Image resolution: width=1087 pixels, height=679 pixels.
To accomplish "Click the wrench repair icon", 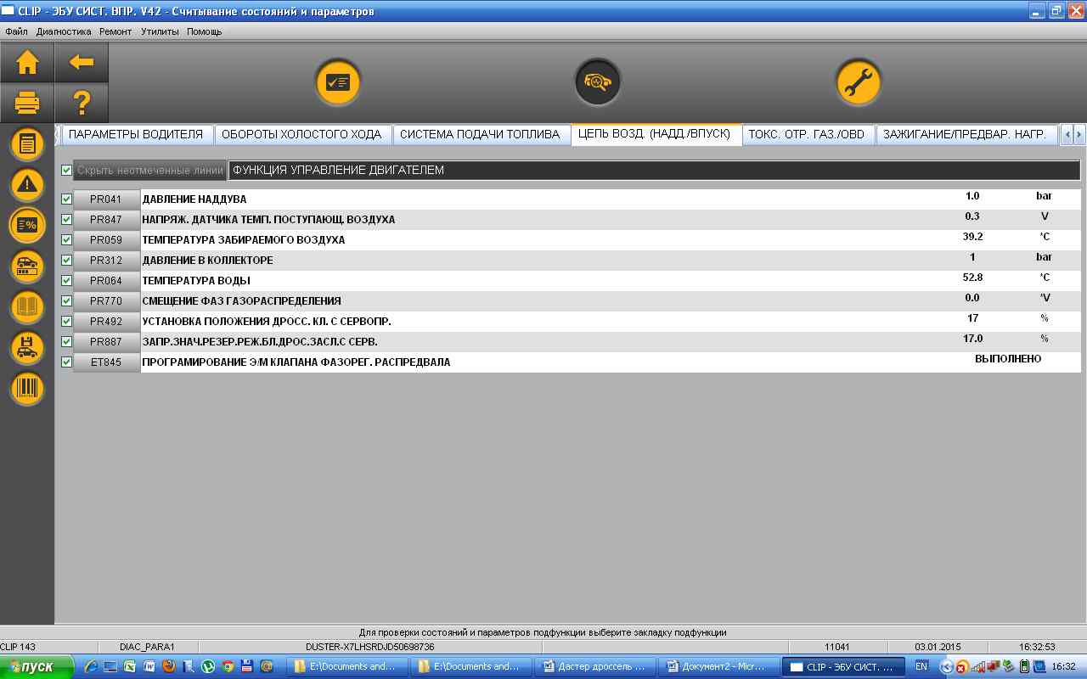I will click(x=858, y=82).
